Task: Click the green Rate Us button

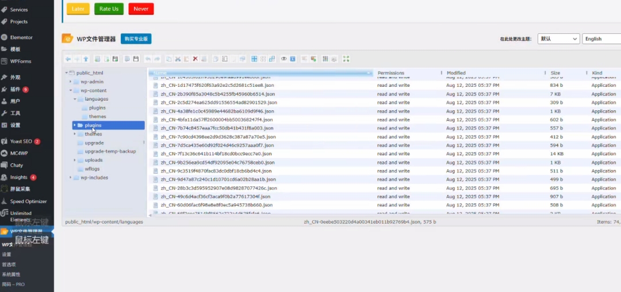Action: click(109, 9)
